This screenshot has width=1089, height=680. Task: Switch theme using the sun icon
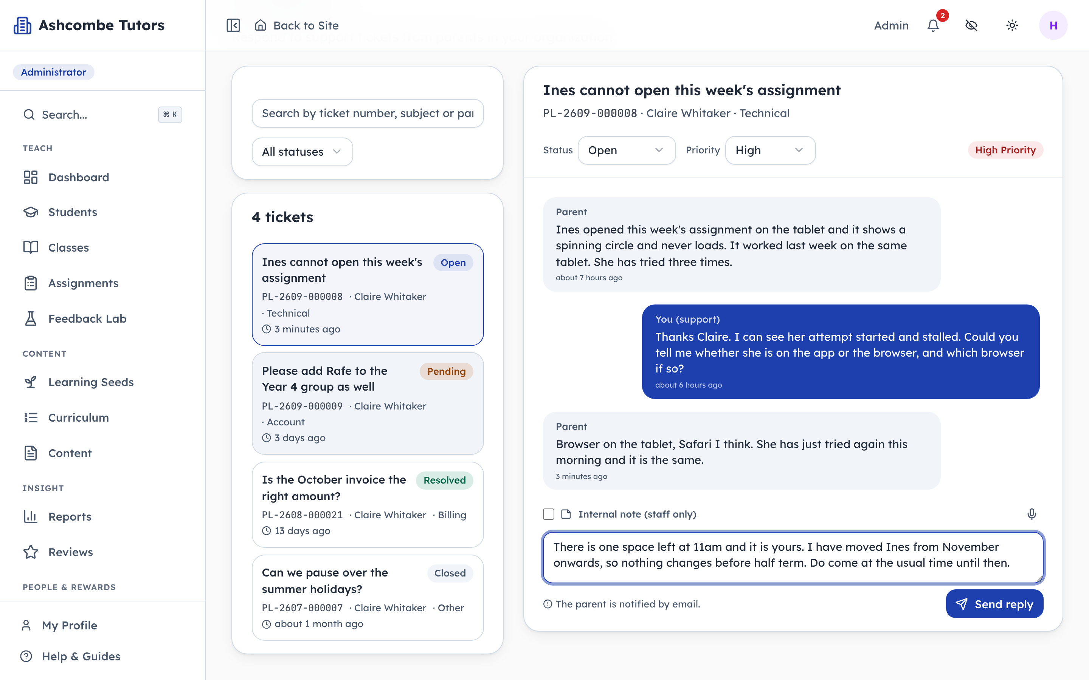coord(1012,26)
